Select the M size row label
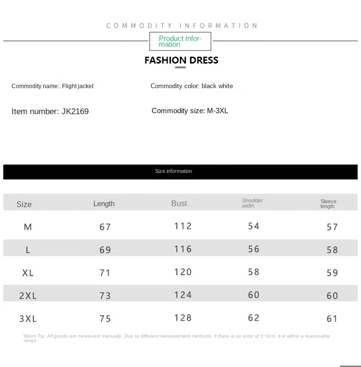The height and width of the screenshot is (367, 361). [x=28, y=227]
